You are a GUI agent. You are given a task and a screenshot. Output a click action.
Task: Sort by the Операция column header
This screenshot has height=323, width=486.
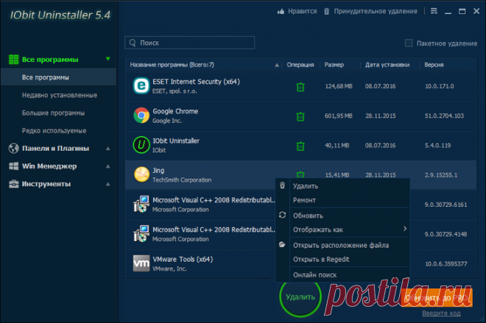tap(300, 65)
